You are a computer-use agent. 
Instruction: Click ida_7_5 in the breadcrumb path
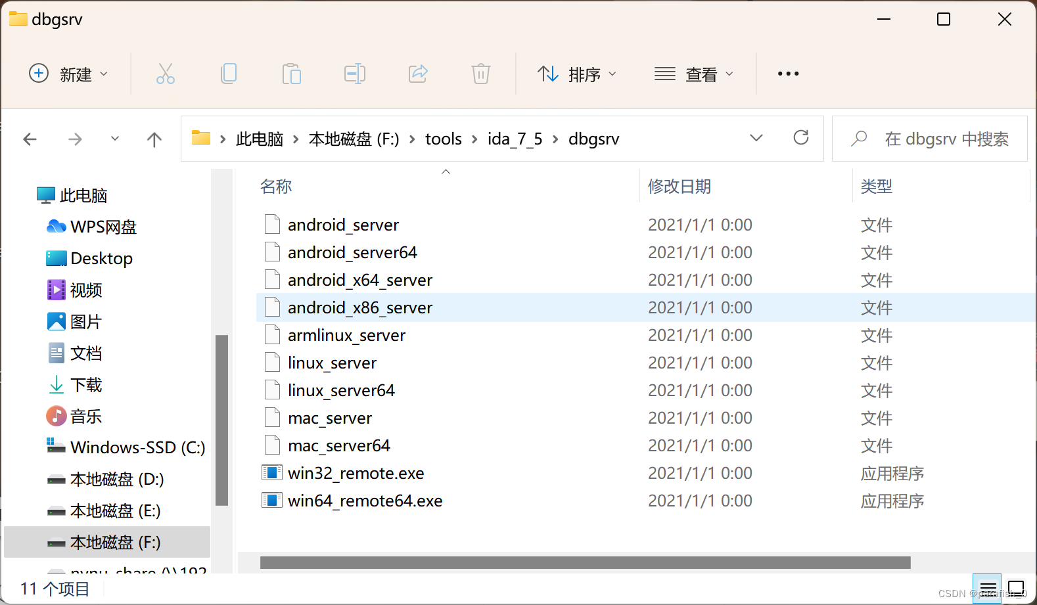(x=515, y=139)
